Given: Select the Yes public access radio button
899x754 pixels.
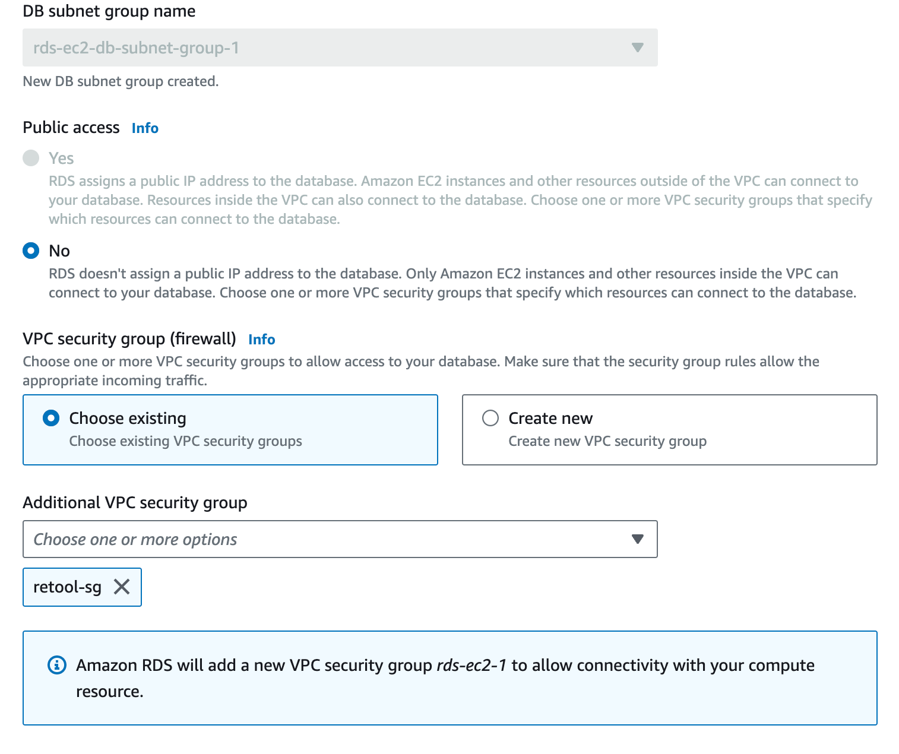Looking at the screenshot, I should click(x=31, y=158).
